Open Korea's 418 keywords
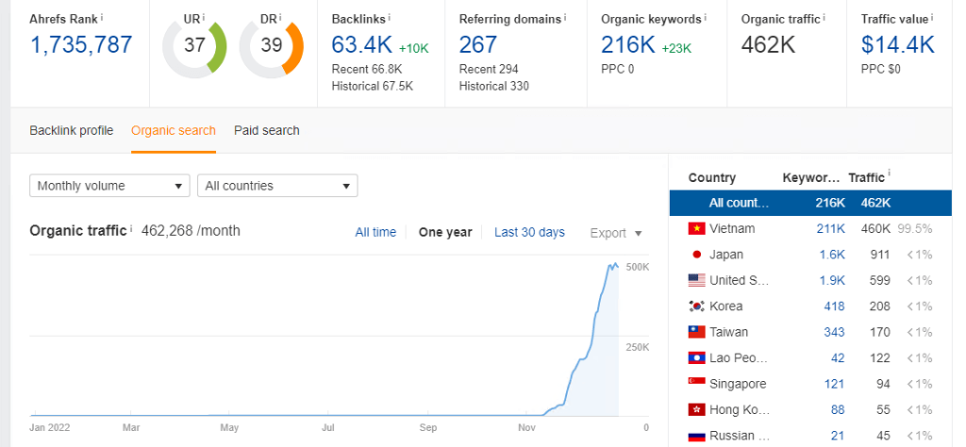Viewport: 966px width, 447px height. (834, 306)
